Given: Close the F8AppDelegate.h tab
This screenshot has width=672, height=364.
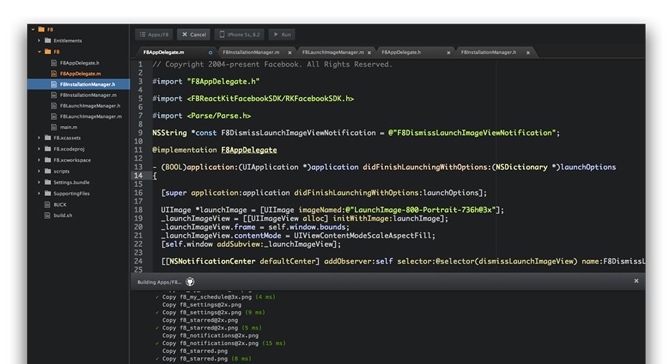Looking at the screenshot, I should tap(449, 52).
